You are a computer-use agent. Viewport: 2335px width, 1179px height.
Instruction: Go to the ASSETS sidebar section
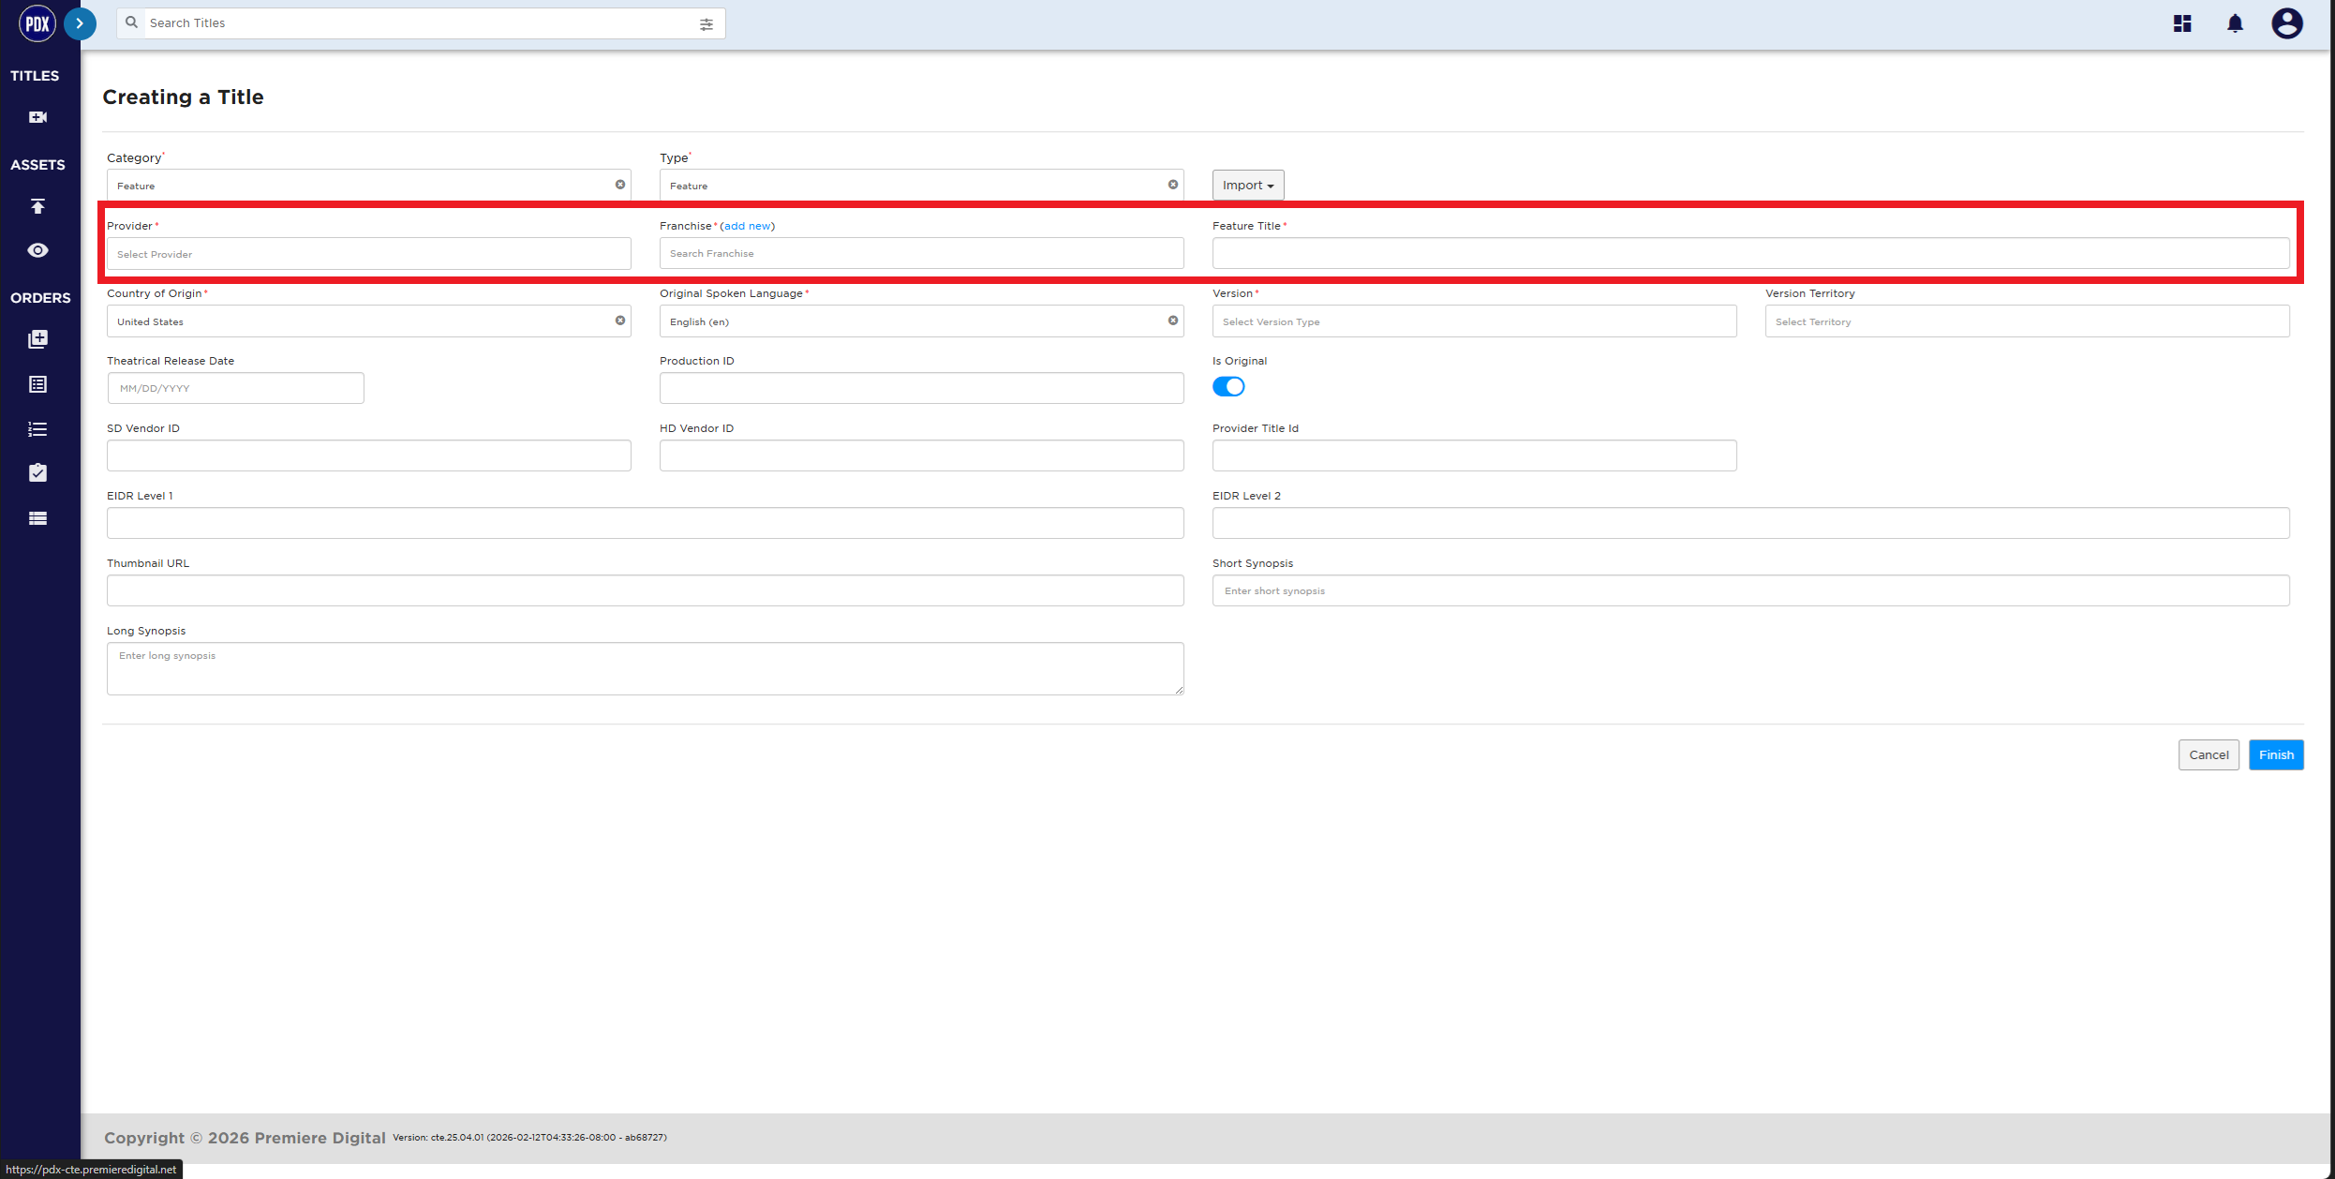[37, 165]
